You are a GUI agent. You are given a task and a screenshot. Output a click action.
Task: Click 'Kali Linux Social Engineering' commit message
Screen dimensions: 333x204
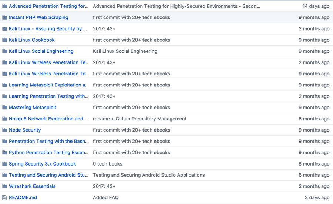(125, 51)
